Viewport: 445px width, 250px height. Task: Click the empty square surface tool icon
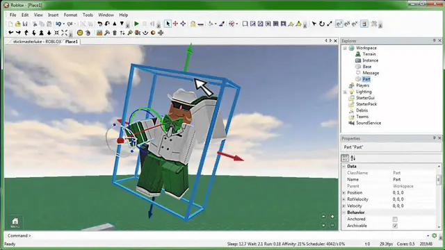pos(245,24)
